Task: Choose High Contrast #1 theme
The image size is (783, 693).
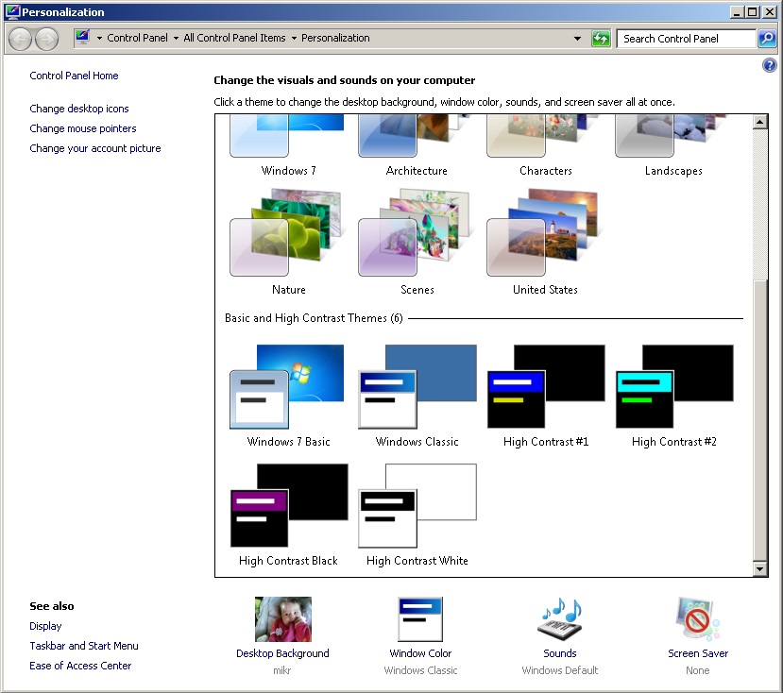Action: coord(545,396)
